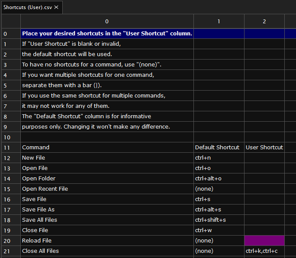The height and width of the screenshot is (258, 296).
Task: Click 'If you use the same shortcut' cell
Action: pos(107,96)
